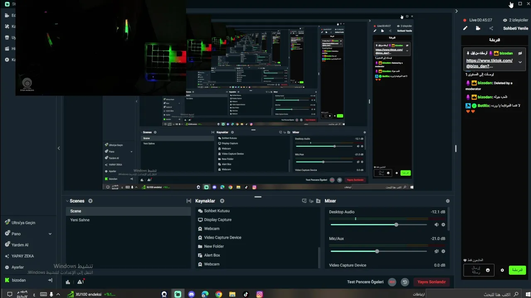This screenshot has height=298, width=531.
Task: Expand the pinned TikTok message chevron
Action: [x=520, y=62]
